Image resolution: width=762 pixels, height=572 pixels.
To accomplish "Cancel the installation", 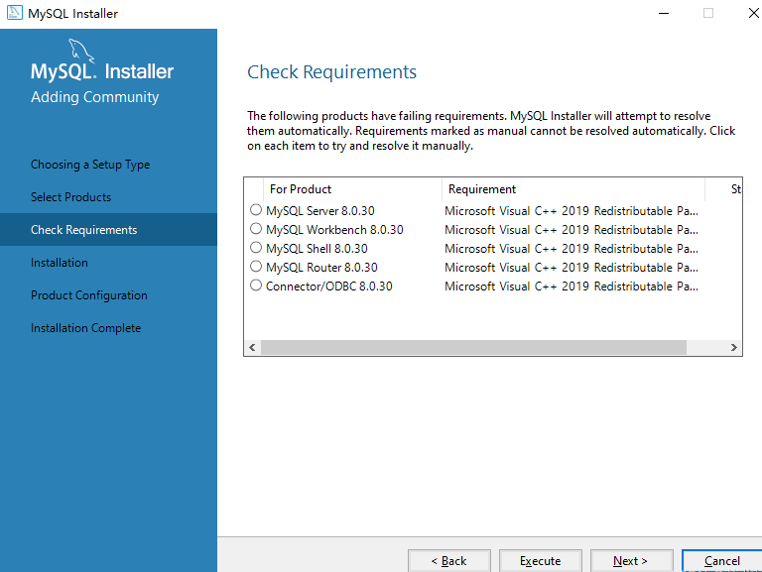I will click(722, 561).
